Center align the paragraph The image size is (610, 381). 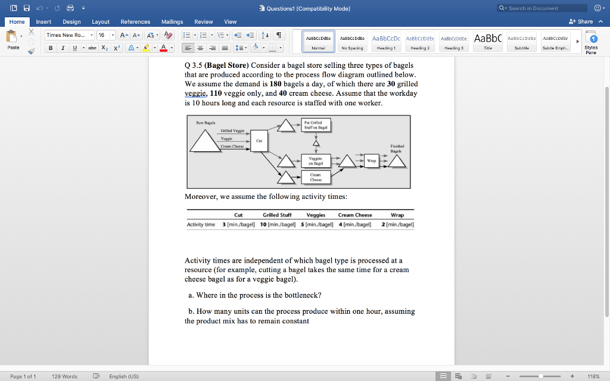[x=200, y=48]
